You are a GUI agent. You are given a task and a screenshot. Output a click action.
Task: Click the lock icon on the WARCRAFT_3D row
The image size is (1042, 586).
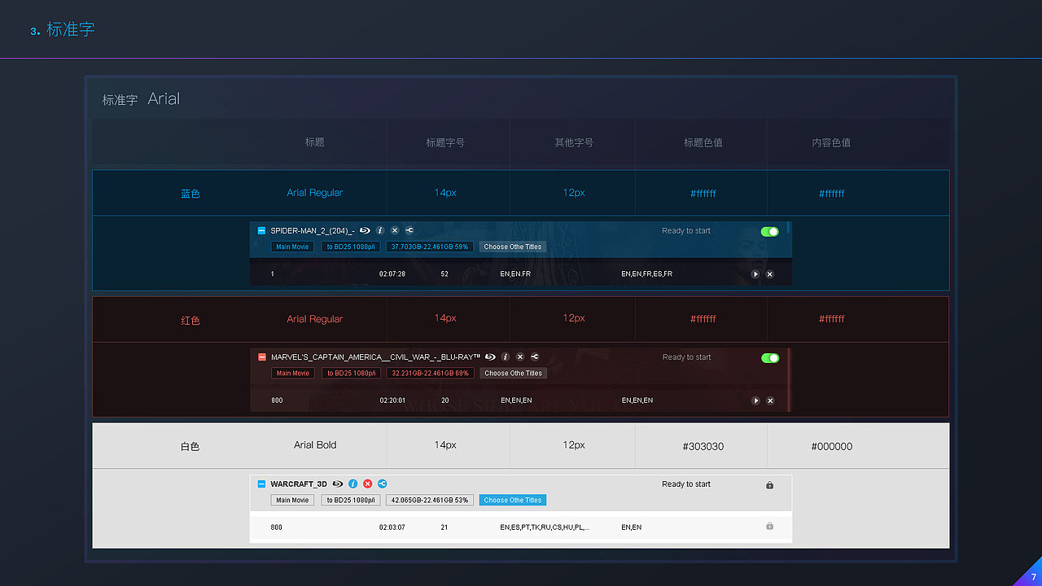click(x=768, y=484)
